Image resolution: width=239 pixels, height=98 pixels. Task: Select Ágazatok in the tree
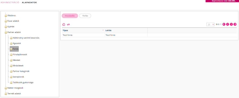click(17, 43)
